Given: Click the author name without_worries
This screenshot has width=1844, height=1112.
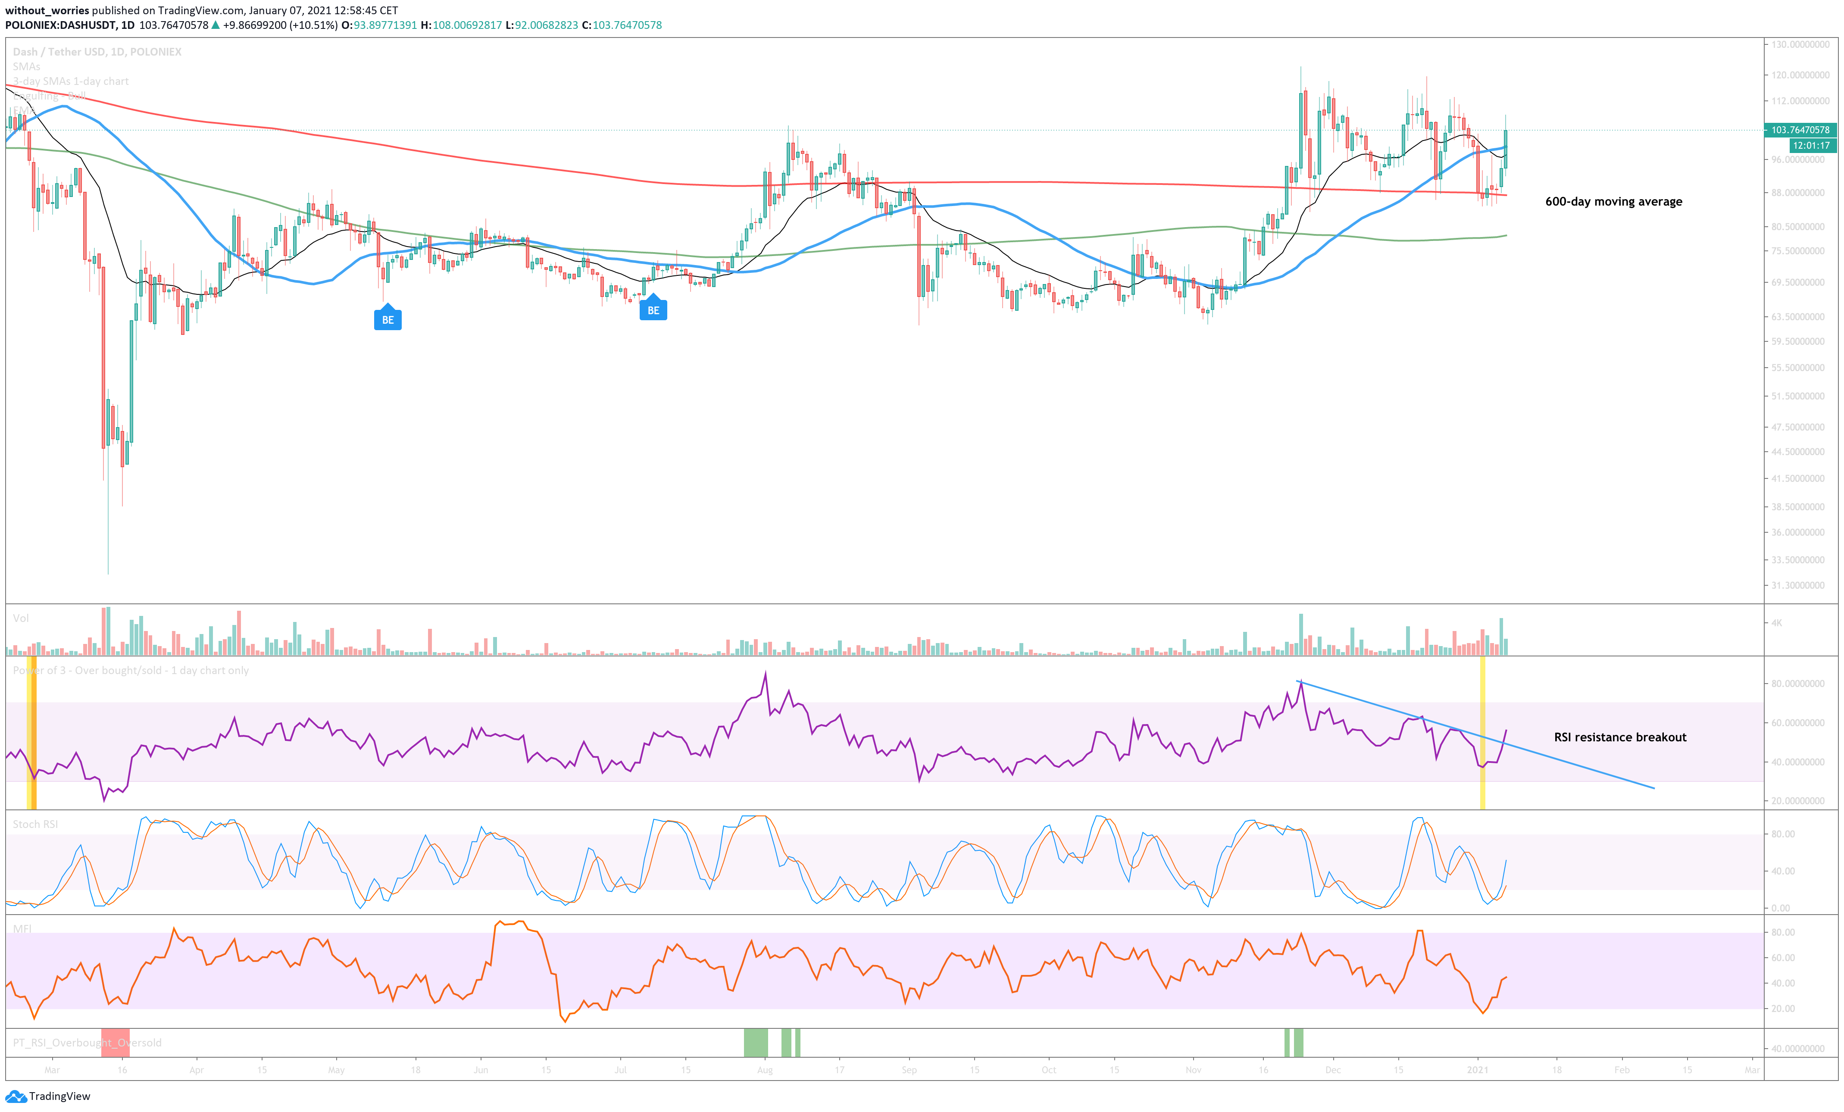Looking at the screenshot, I should point(47,10).
